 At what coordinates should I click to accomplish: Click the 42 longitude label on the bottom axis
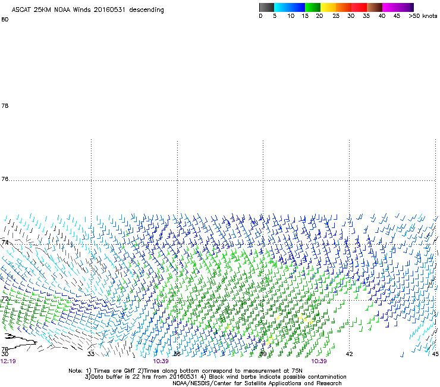[x=349, y=354]
